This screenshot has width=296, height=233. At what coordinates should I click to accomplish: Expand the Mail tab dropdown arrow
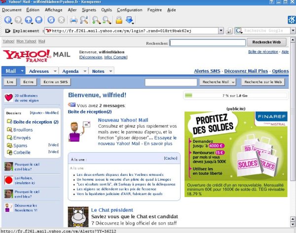tap(22, 71)
